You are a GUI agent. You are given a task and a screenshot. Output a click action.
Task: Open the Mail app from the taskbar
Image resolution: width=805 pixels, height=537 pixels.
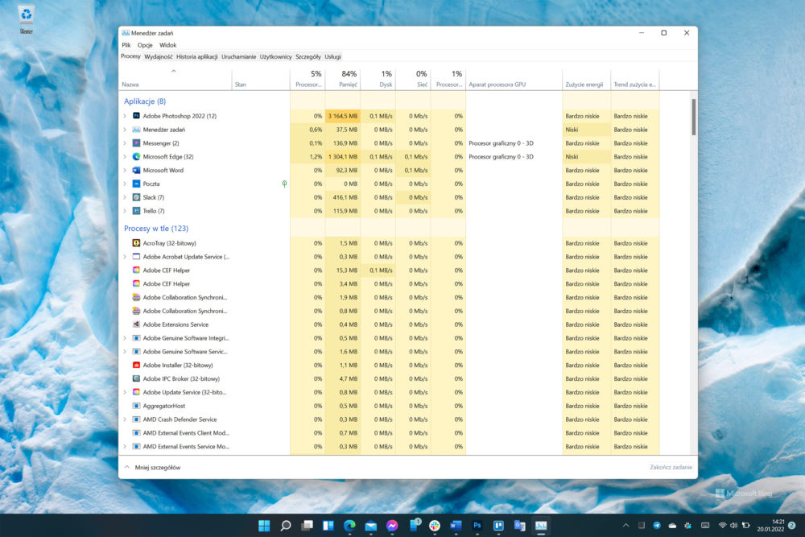click(x=370, y=525)
